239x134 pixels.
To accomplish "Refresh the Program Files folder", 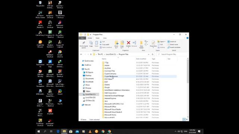I will click(153, 54).
